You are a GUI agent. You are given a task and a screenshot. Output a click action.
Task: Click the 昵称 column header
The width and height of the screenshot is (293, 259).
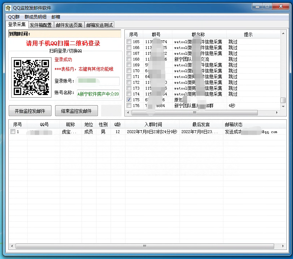point(71,124)
